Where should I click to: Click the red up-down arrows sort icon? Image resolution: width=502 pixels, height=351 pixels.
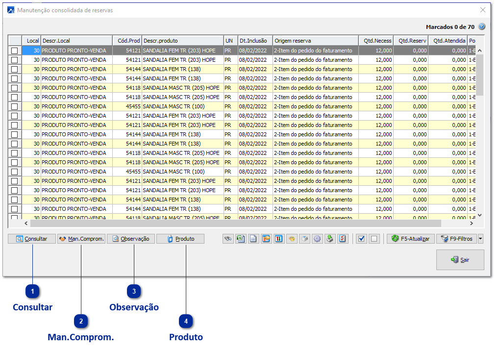coord(279,239)
